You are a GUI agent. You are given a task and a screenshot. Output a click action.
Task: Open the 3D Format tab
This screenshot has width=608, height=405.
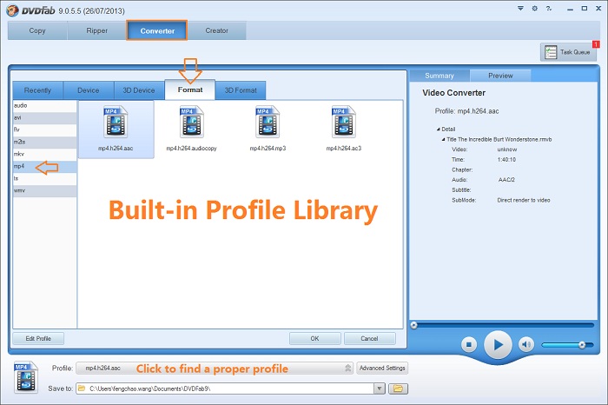pos(241,90)
